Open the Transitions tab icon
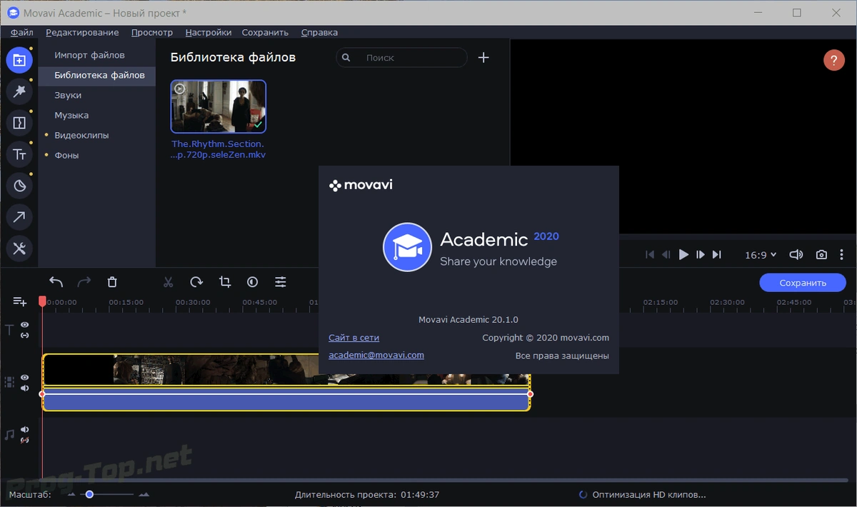857x507 pixels. point(19,123)
